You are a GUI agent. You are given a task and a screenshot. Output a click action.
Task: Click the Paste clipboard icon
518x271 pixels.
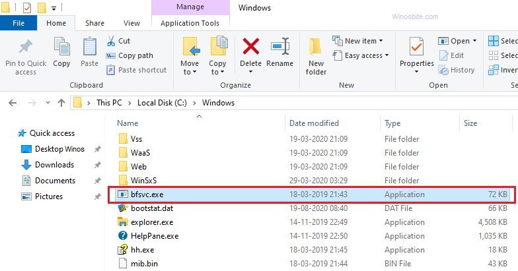(x=90, y=47)
